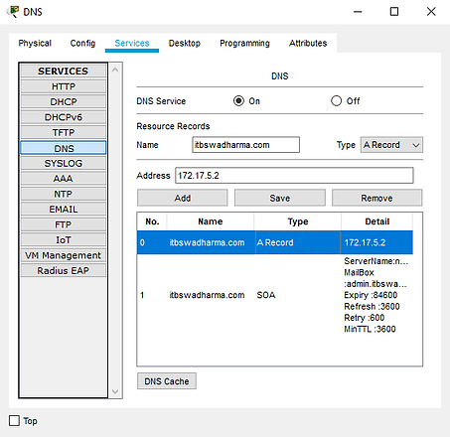This screenshot has height=437, width=450.
Task: Click the Packet Tracer DNS window icon
Action: click(x=13, y=12)
